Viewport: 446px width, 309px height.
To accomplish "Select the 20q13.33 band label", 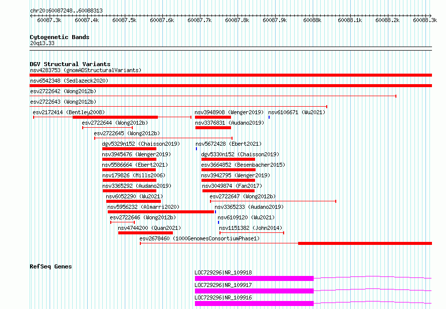I will pos(42,43).
